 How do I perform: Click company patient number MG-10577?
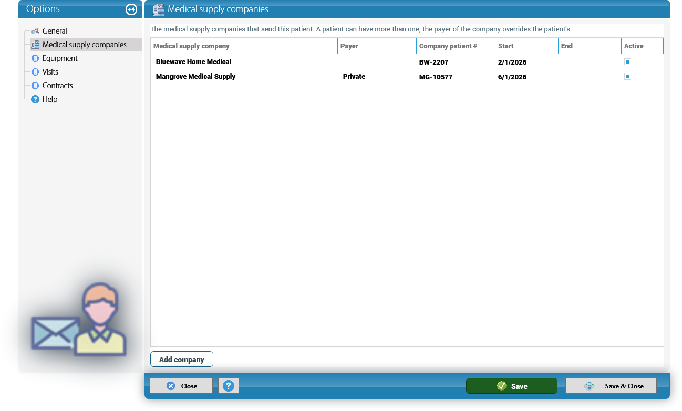436,77
